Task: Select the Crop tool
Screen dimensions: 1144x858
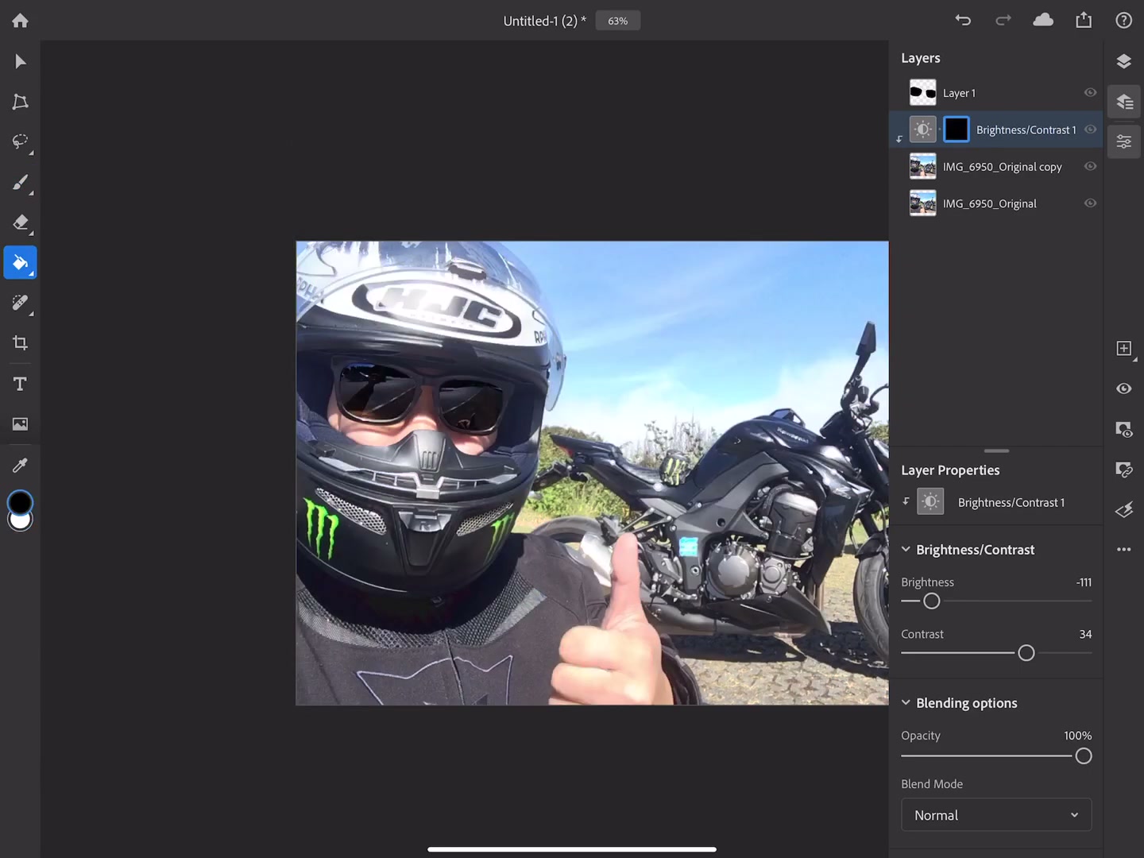Action: point(20,343)
